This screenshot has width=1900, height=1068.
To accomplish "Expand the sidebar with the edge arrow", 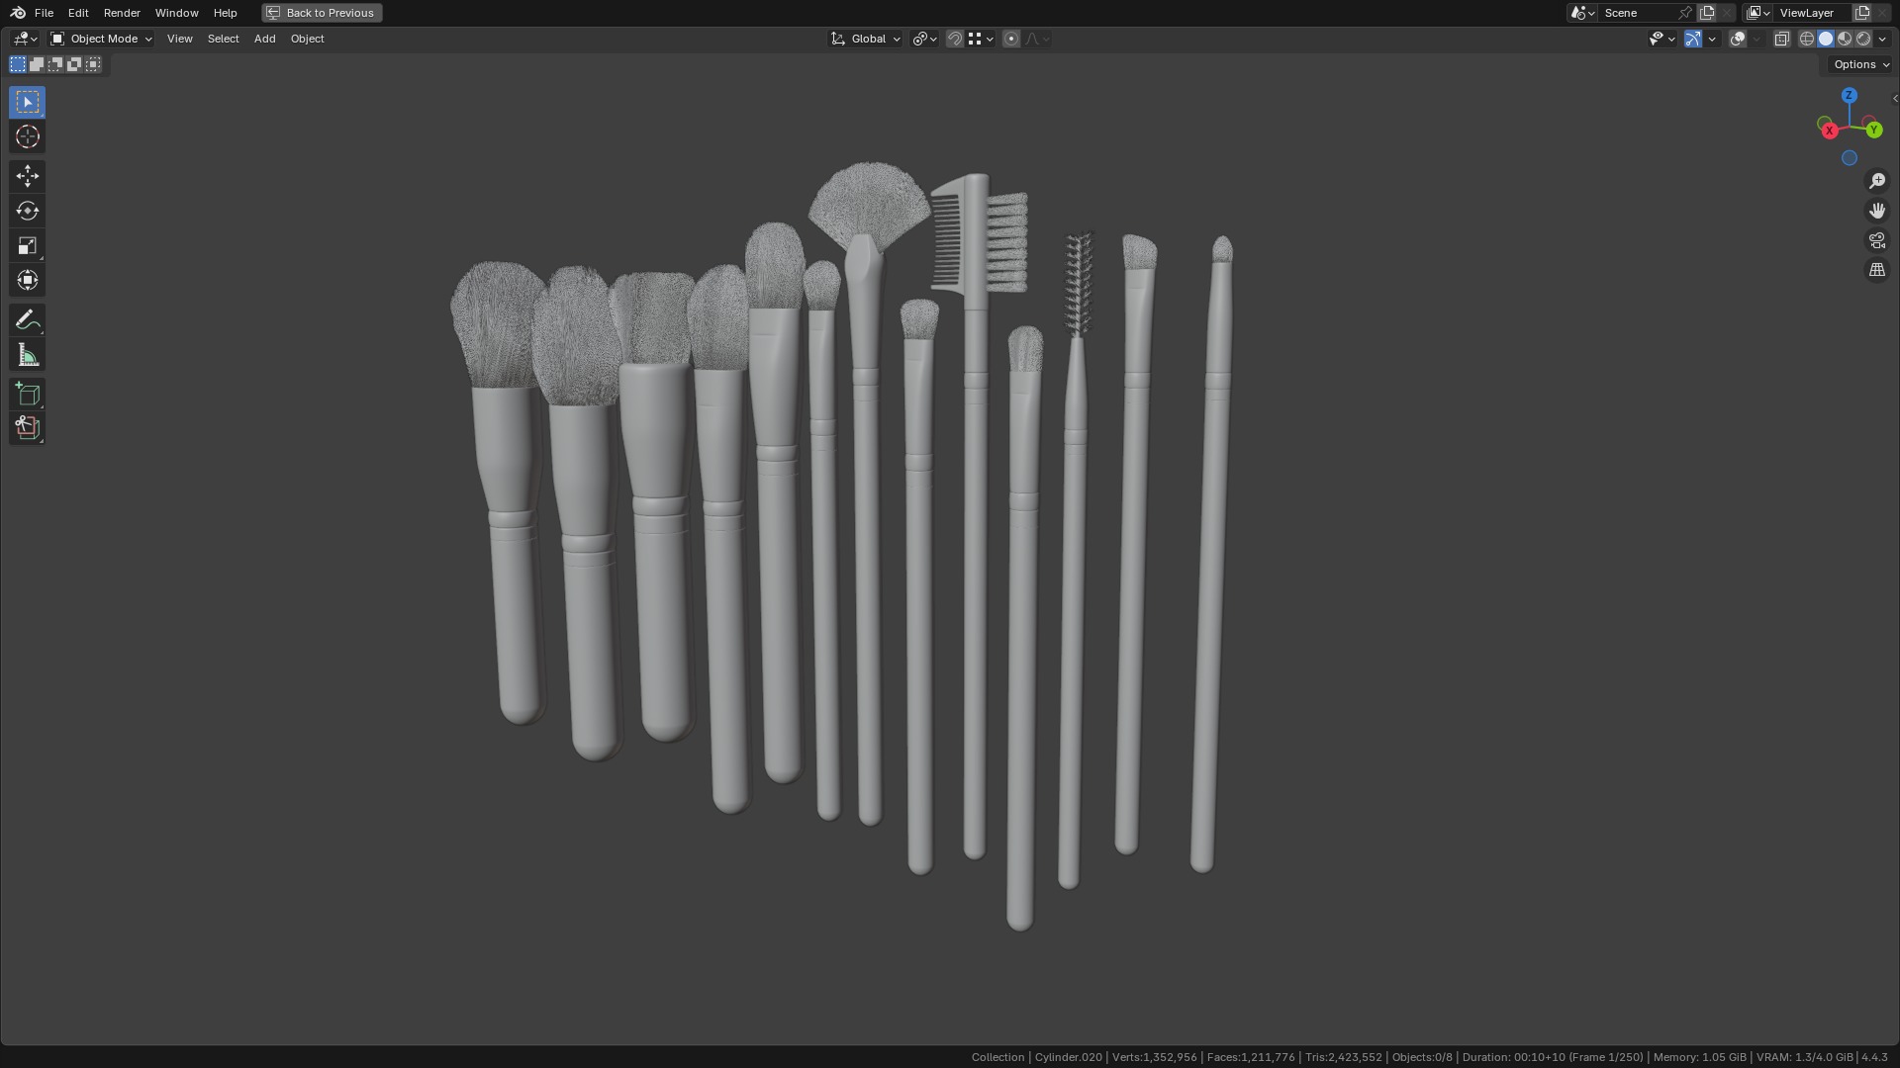I will pos(1894,99).
